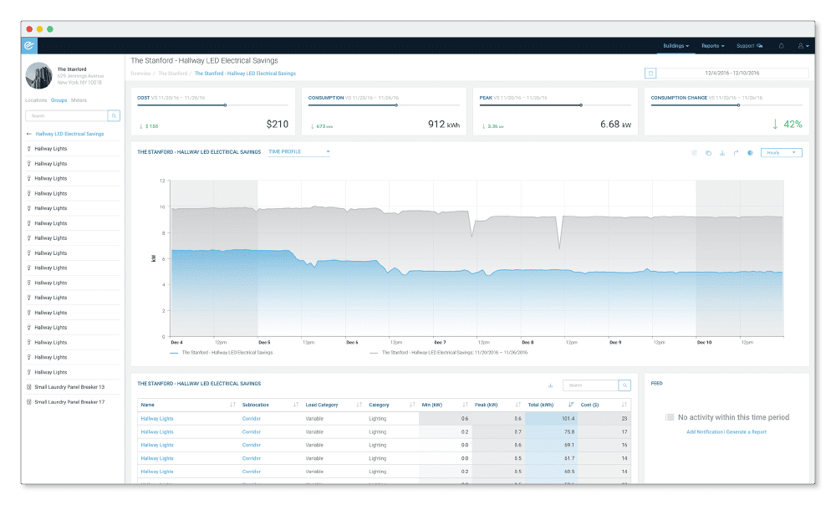Open notifications via the bell icon
The image size is (836, 505).
[781, 46]
